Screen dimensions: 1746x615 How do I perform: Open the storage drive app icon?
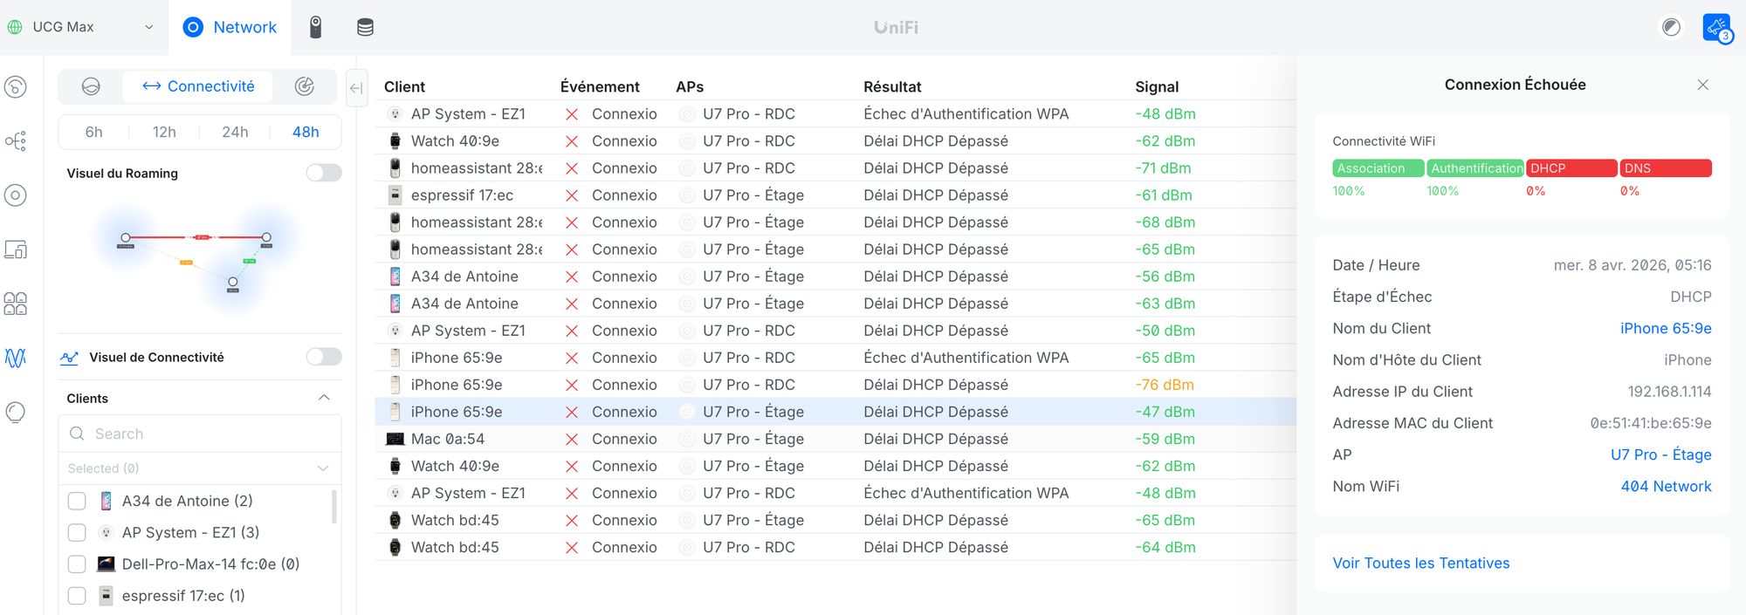[365, 27]
